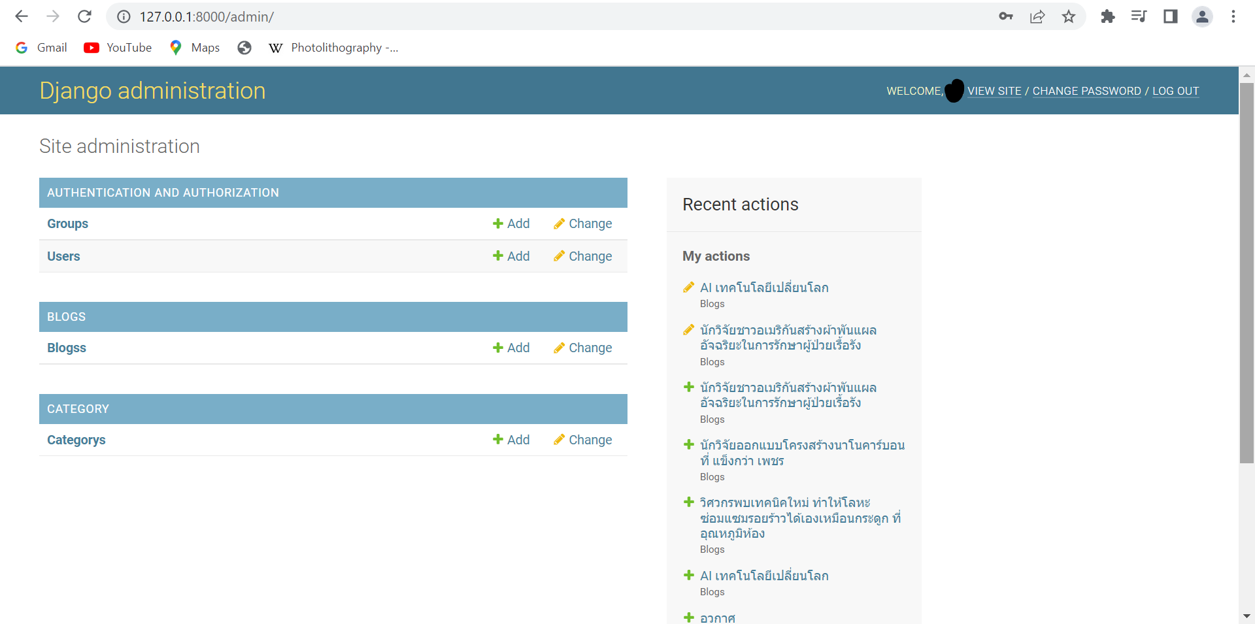Follow the View Site link
The height and width of the screenshot is (624, 1255).
994,91
